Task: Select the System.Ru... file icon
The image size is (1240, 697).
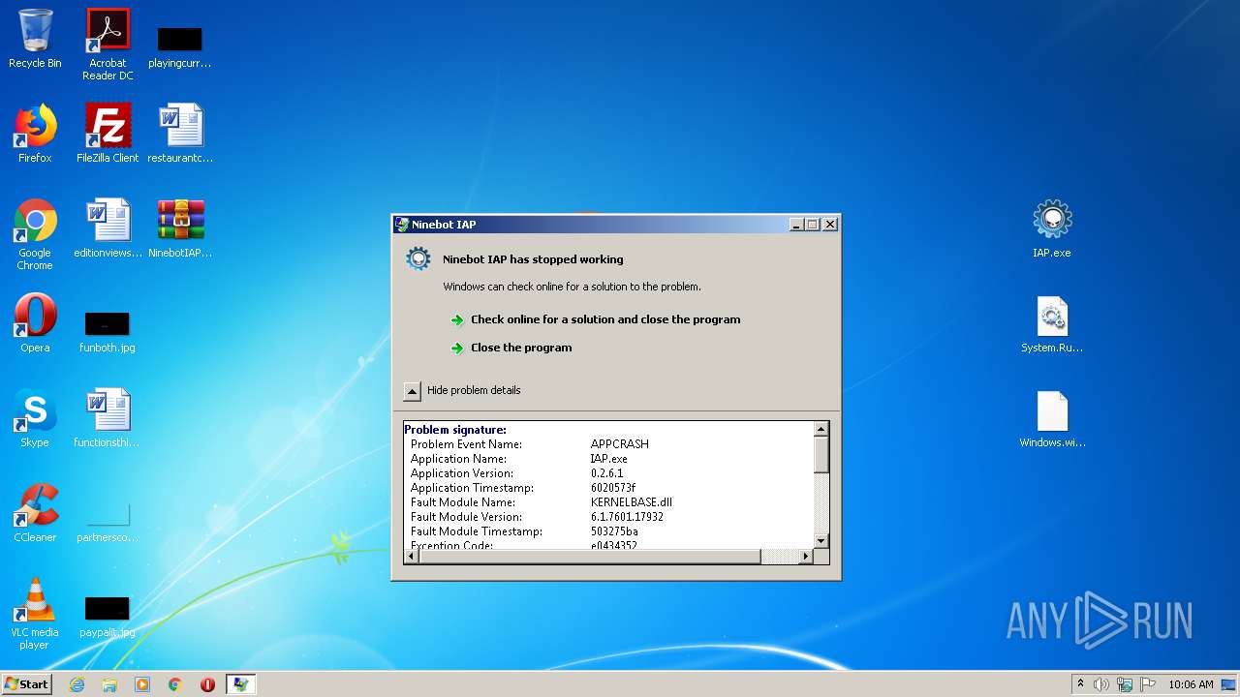Action: click(1052, 323)
